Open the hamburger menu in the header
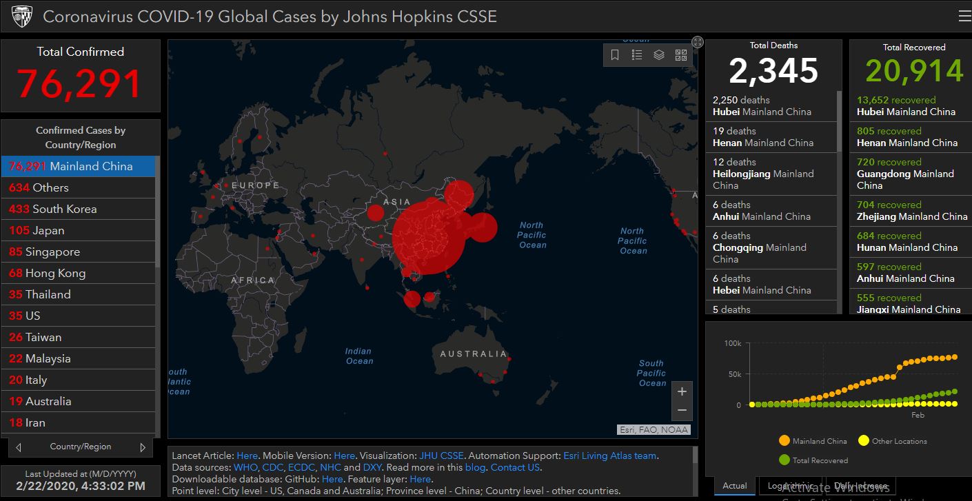The image size is (972, 501). point(964,17)
